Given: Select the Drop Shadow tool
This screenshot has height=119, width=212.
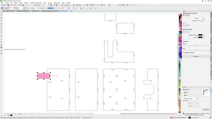Looking at the screenshot, I should 1,45.
